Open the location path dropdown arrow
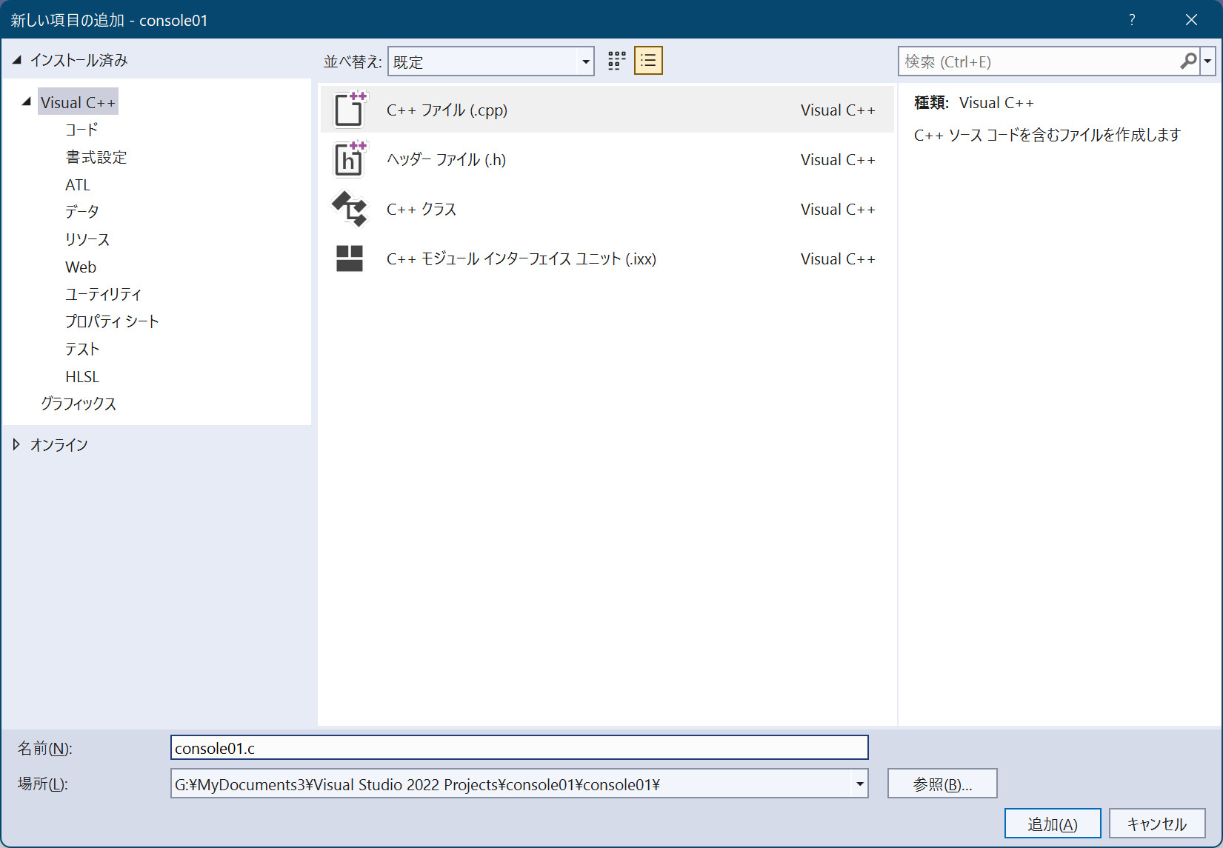The image size is (1223, 848). coord(859,784)
